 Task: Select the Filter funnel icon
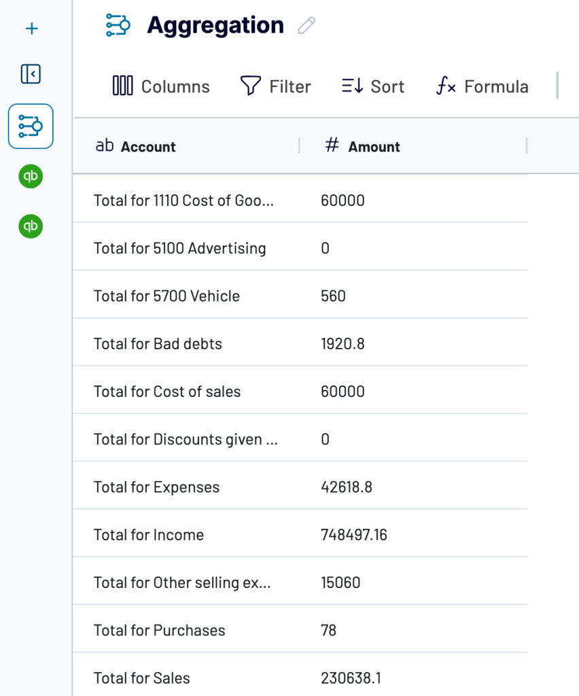point(250,86)
